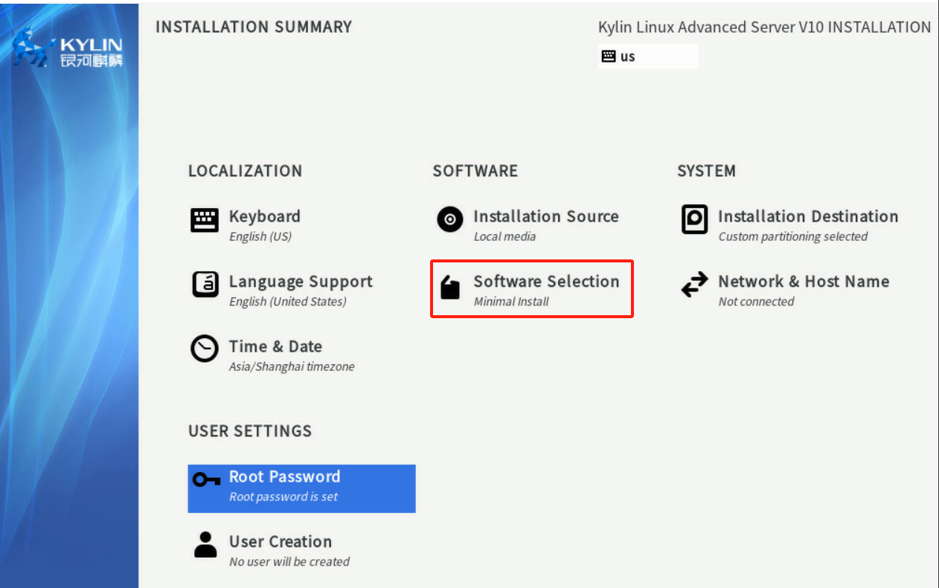Click the Installation Source disc icon
The height and width of the screenshot is (588, 939).
tap(449, 220)
